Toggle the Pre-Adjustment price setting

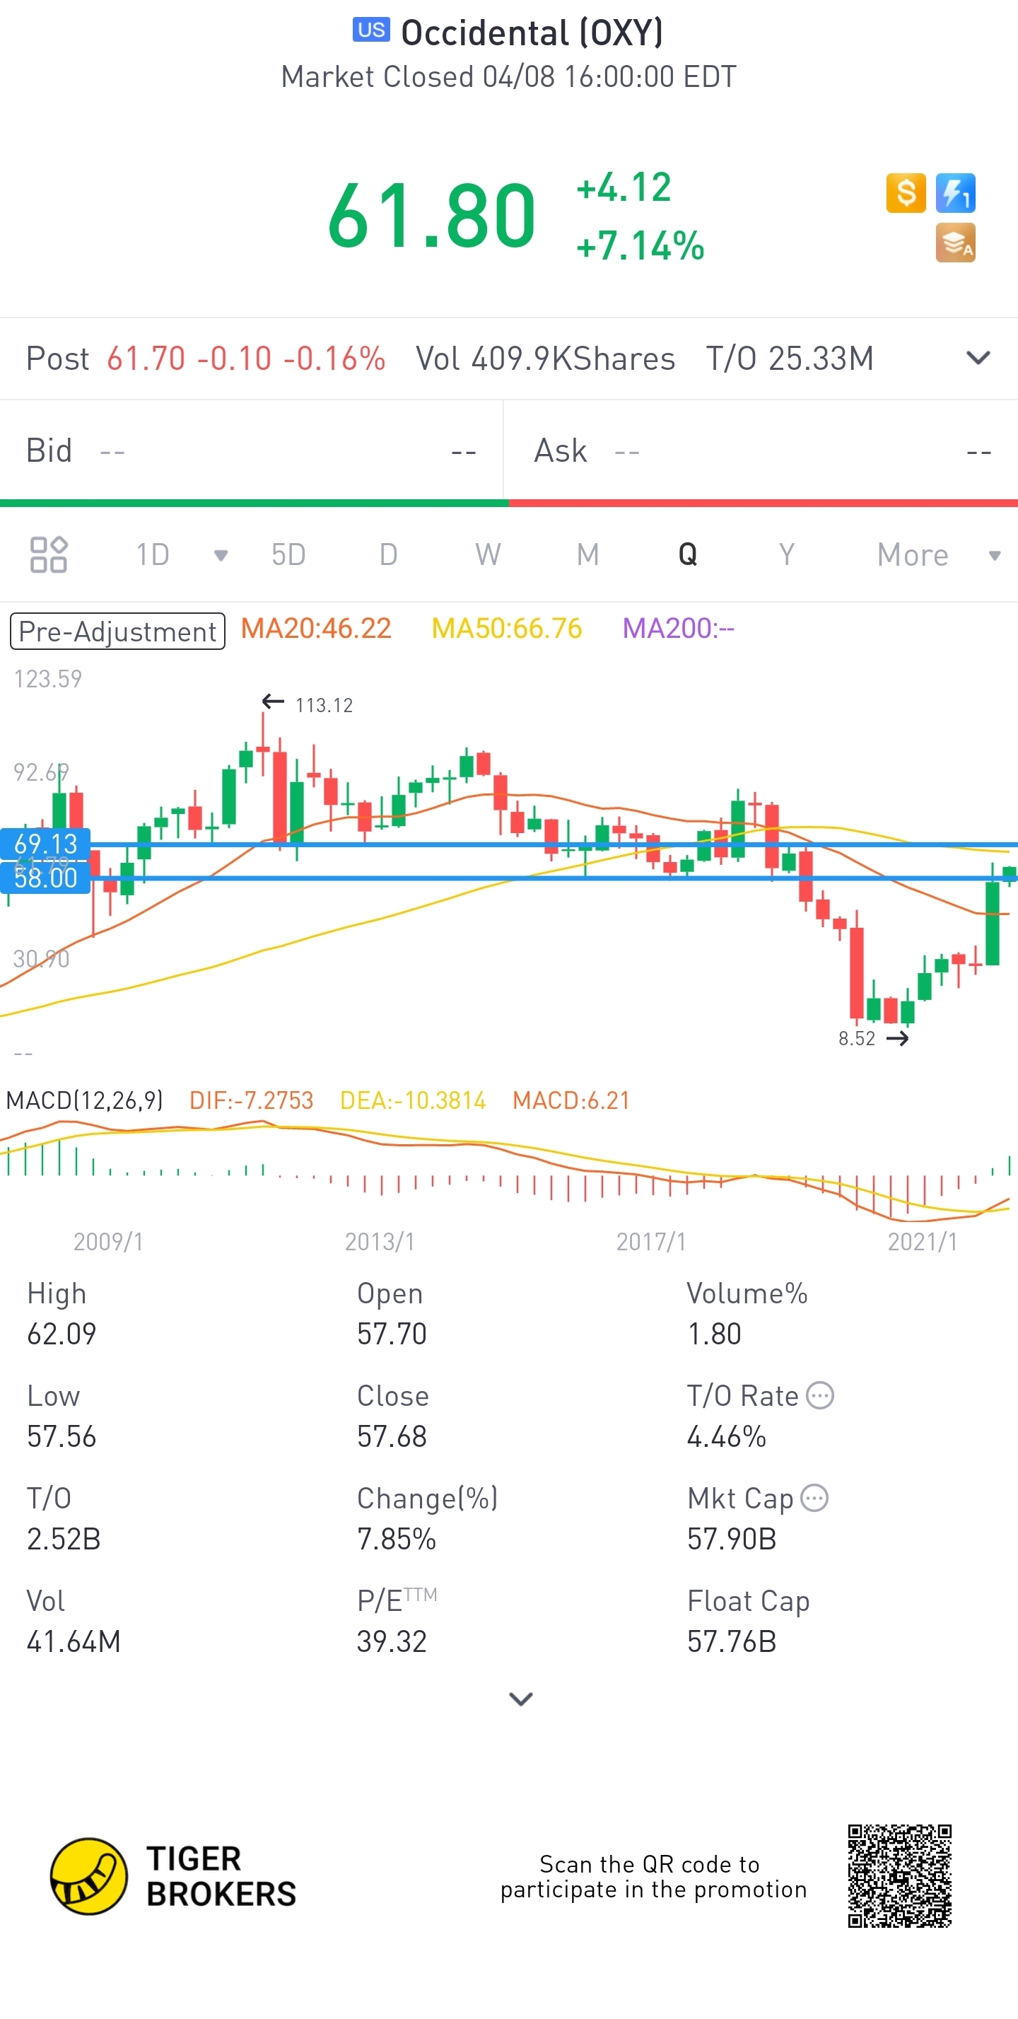pos(117,631)
